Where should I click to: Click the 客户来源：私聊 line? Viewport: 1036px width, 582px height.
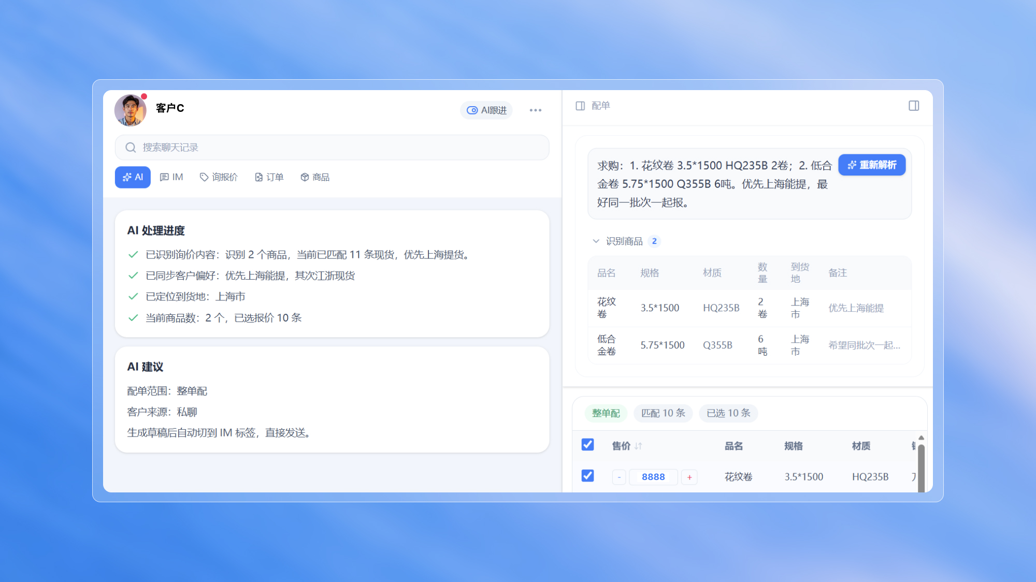coord(162,412)
